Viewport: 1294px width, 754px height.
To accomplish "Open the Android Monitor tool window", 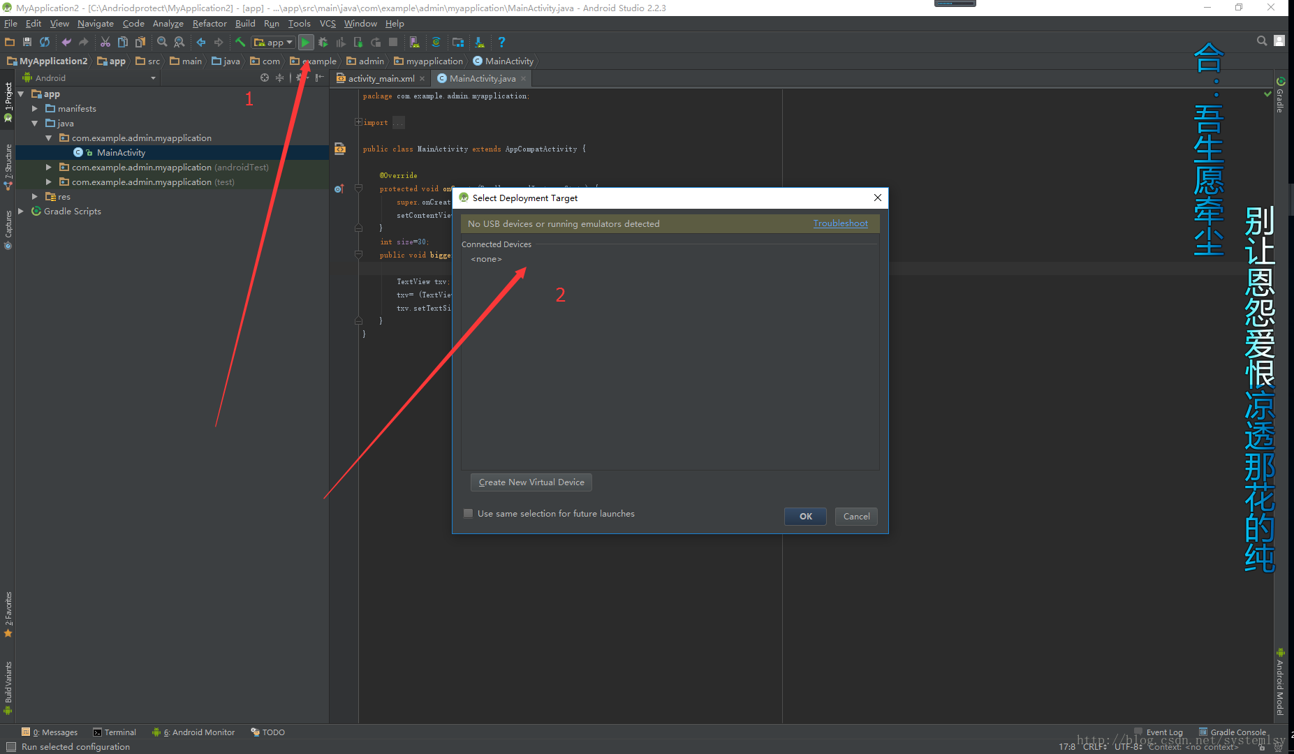I will pos(193,732).
